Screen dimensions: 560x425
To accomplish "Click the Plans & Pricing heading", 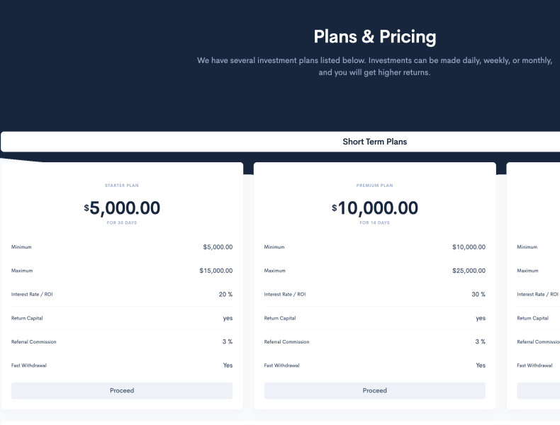I will tap(374, 37).
